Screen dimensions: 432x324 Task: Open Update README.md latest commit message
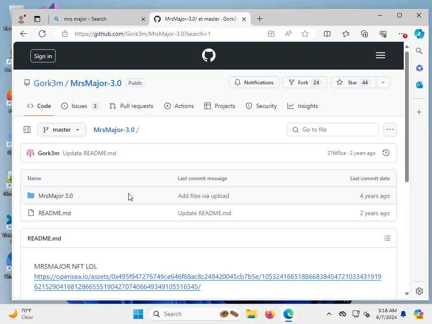point(89,153)
